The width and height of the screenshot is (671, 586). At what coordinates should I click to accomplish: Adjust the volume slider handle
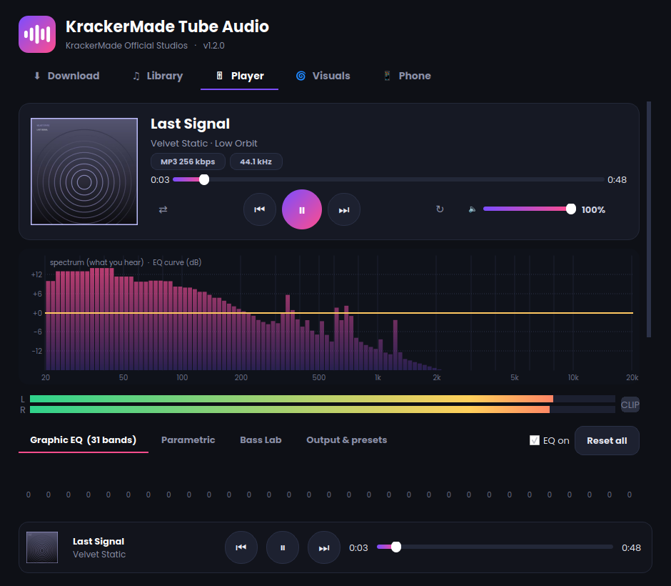571,209
